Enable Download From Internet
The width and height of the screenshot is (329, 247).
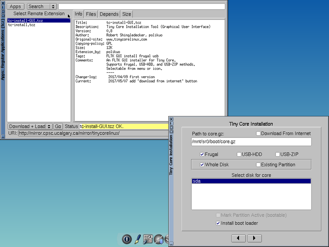tap(258, 133)
